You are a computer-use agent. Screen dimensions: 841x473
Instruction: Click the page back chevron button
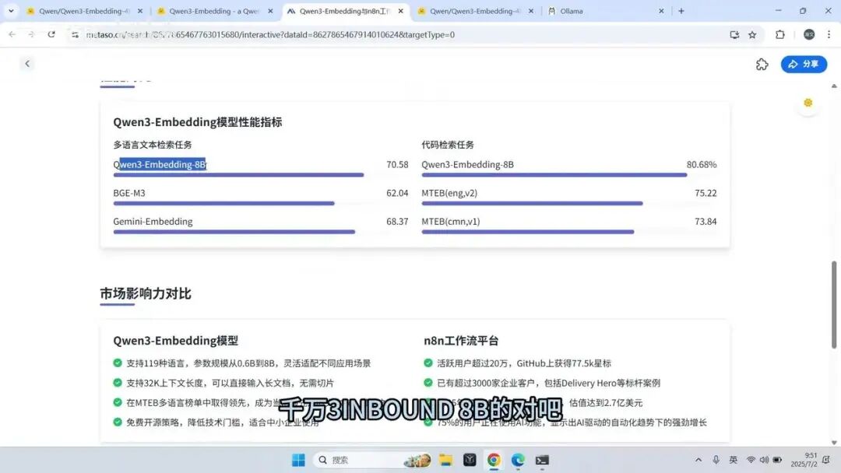[x=27, y=64]
